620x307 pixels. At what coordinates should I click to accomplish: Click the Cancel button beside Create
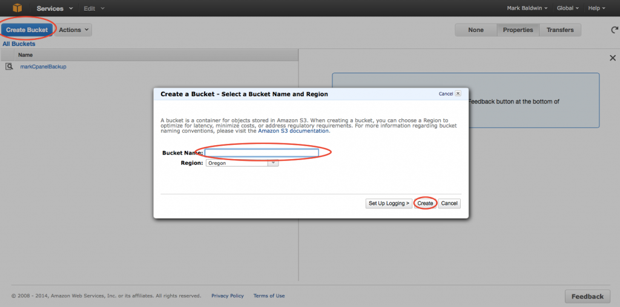coord(449,203)
